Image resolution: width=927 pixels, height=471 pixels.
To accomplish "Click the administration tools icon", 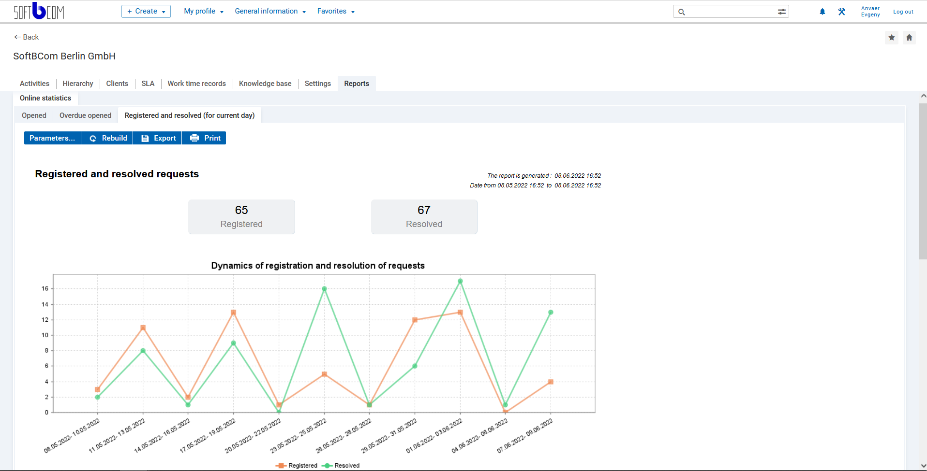I will click(842, 11).
